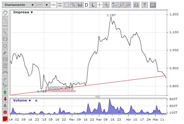Select the circle drawing tool
This screenshot has width=184, height=124.
pos(5,46)
